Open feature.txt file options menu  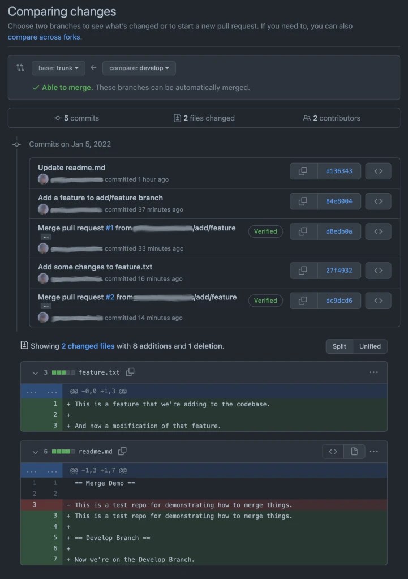pyautogui.click(x=373, y=372)
